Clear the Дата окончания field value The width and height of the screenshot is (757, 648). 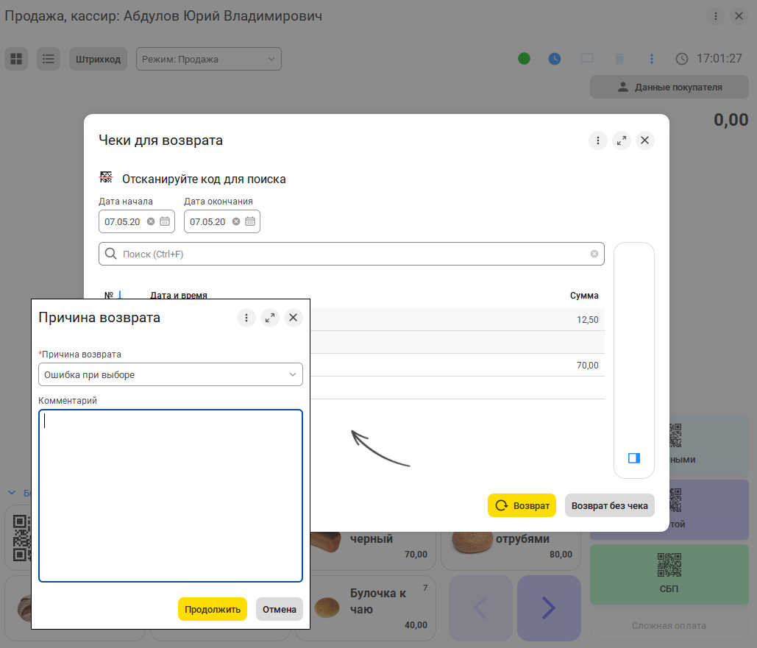(x=236, y=221)
